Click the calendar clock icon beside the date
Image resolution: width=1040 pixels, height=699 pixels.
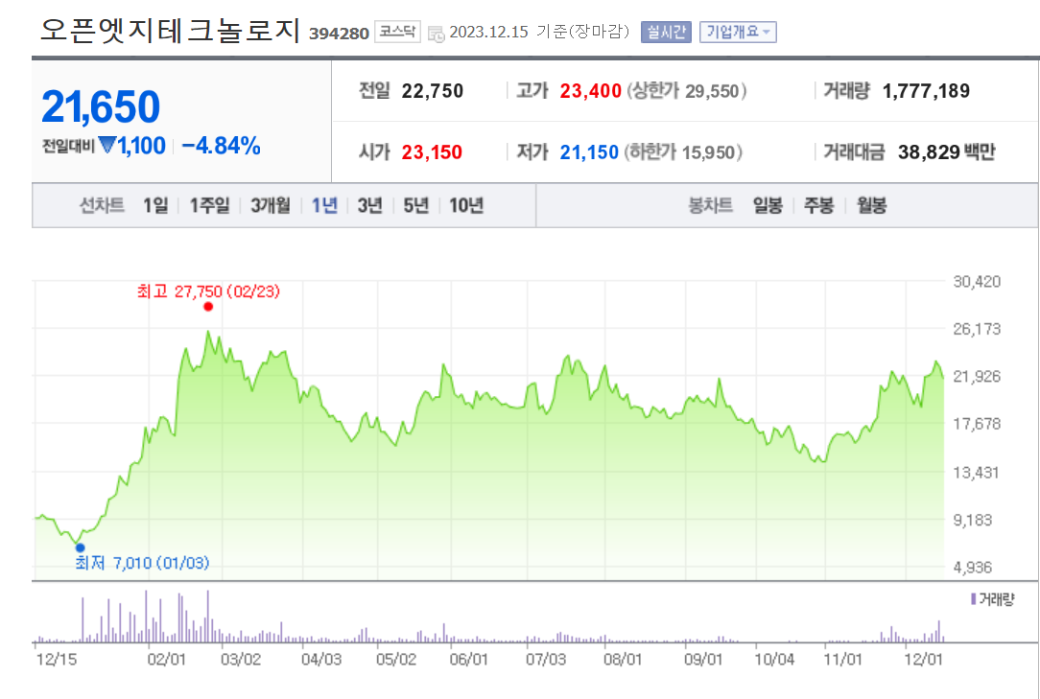436,34
